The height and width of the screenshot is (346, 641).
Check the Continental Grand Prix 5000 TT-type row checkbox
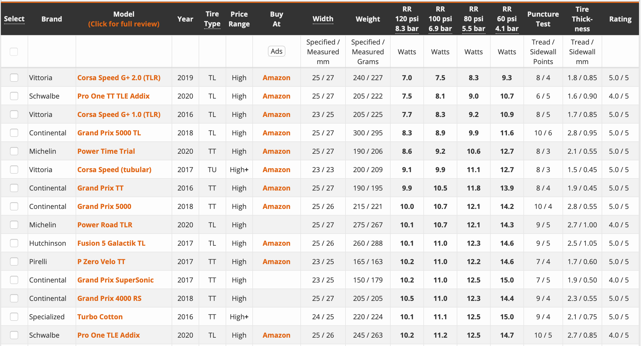click(14, 206)
